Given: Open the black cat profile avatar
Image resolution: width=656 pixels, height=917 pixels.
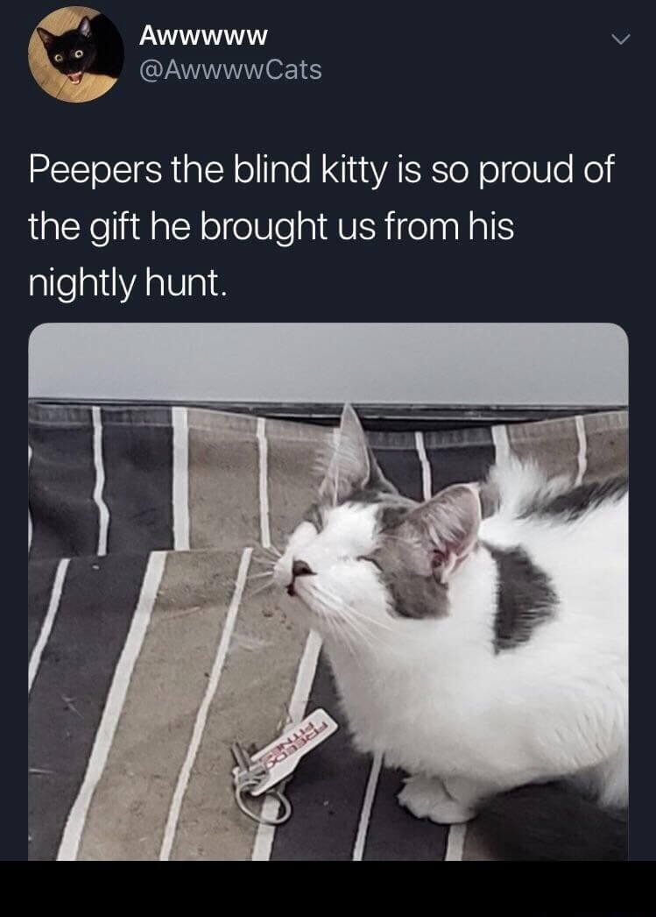Looking at the screenshot, I should point(75,53).
